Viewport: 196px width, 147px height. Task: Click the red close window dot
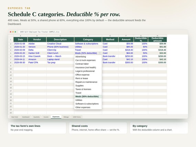point(11,32)
